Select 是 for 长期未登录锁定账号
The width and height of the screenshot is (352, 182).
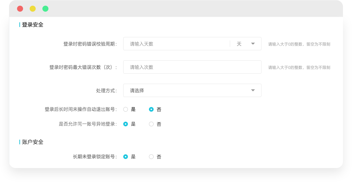point(126,157)
